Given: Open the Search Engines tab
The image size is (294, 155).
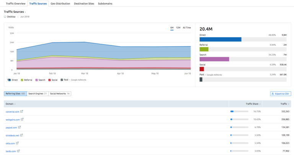Looking at the screenshot, I should [38, 94].
